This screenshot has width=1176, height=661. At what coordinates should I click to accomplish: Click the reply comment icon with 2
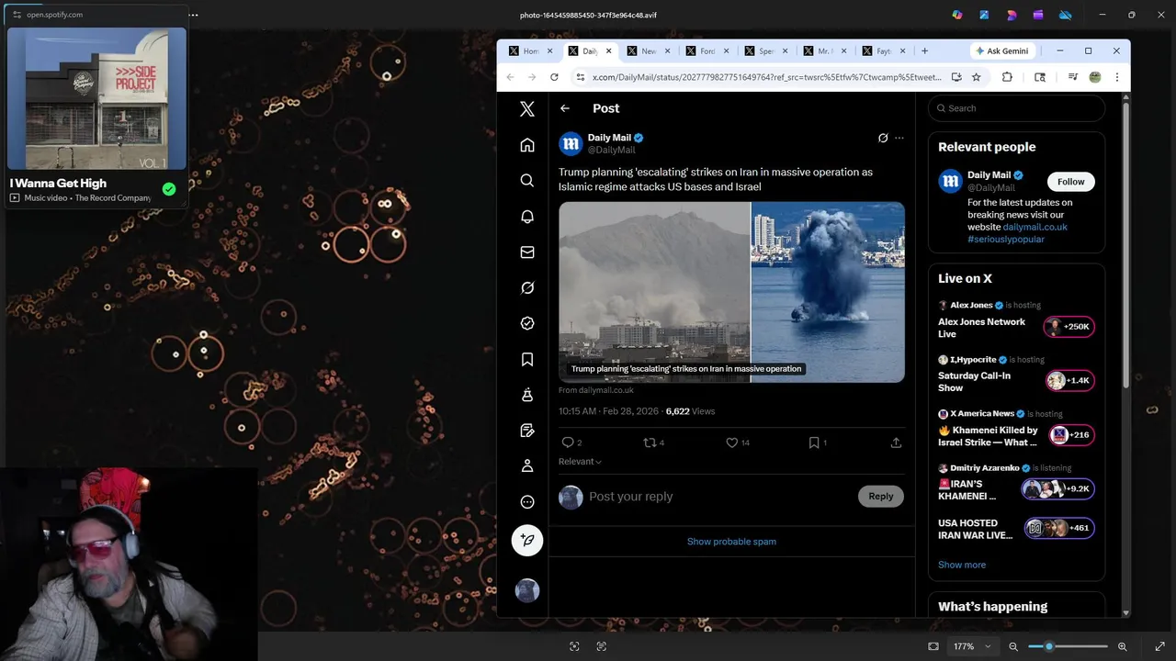tap(568, 443)
